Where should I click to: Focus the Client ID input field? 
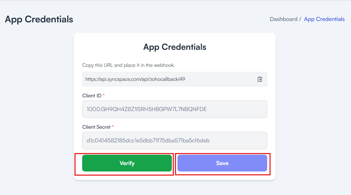175,109
